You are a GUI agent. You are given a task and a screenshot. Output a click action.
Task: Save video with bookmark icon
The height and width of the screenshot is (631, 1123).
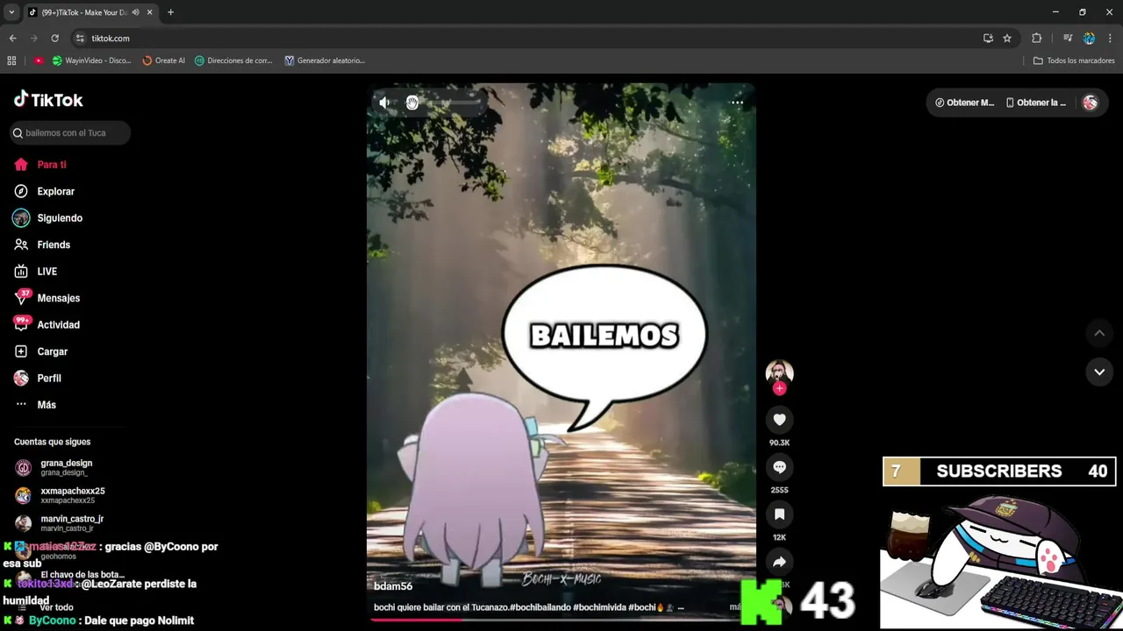tap(779, 514)
